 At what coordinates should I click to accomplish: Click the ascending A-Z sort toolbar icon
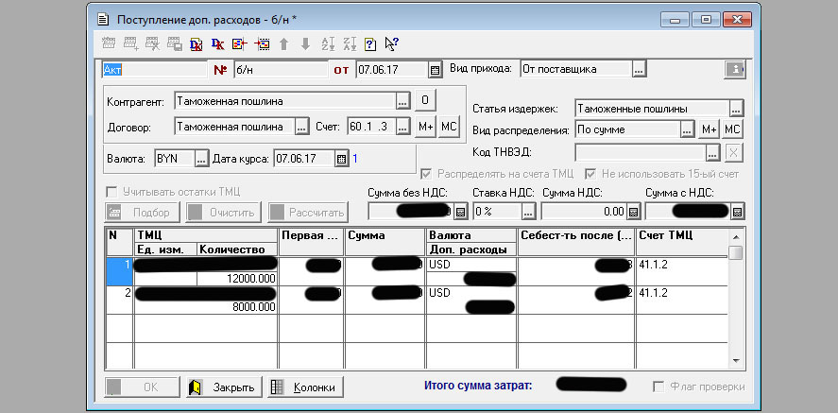[328, 43]
